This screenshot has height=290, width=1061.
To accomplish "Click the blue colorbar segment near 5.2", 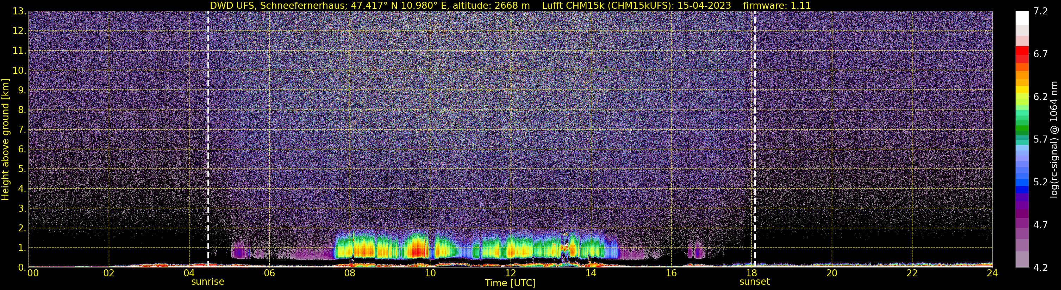I will click(1022, 182).
